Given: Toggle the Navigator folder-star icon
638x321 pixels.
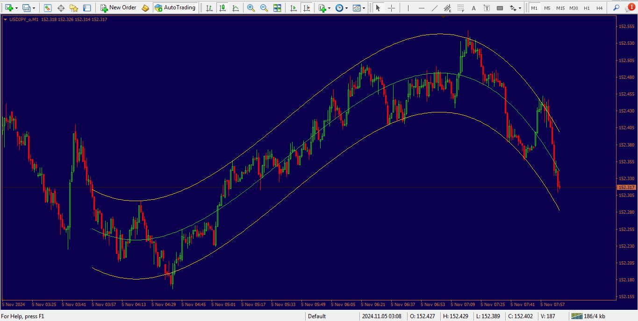Looking at the screenshot, I should coord(74,8).
